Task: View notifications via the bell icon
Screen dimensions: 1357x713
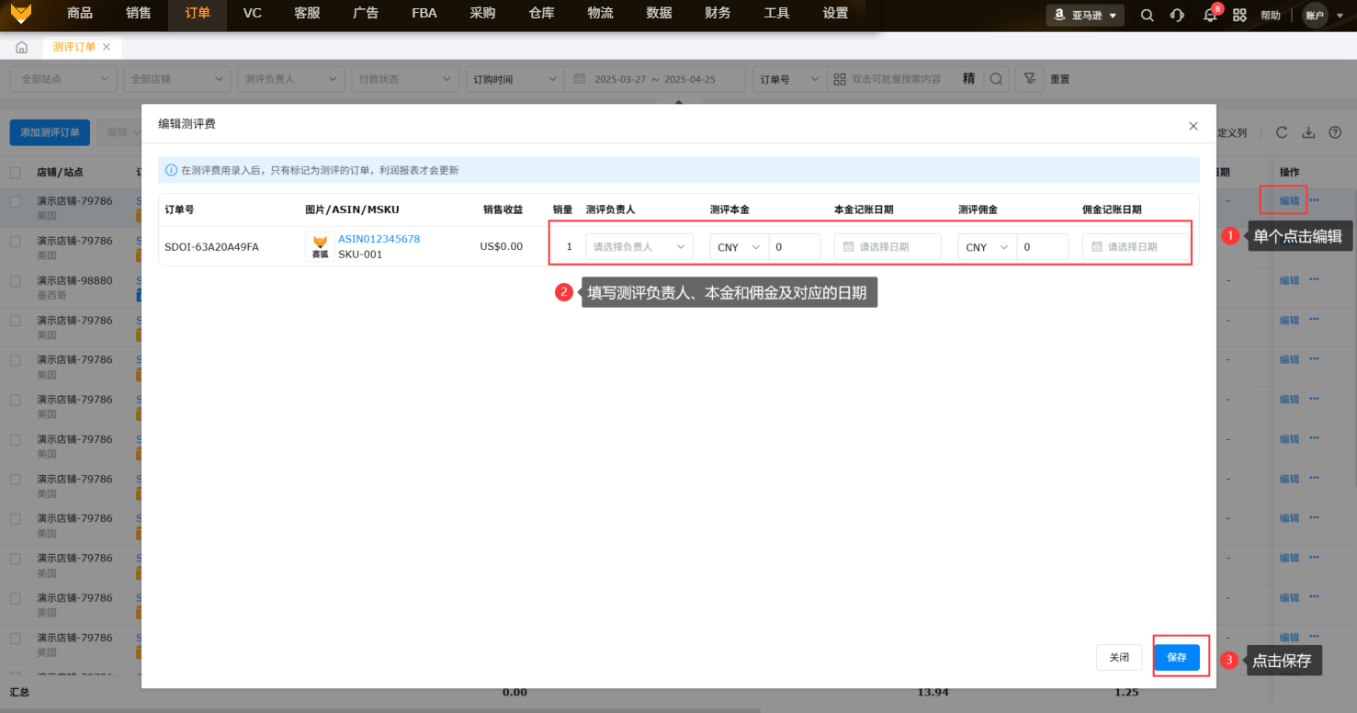Action: 1210,16
